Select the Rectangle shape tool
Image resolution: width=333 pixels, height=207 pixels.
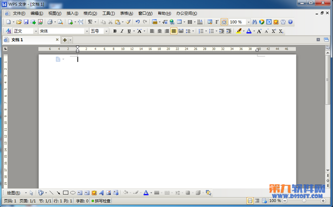65,193
